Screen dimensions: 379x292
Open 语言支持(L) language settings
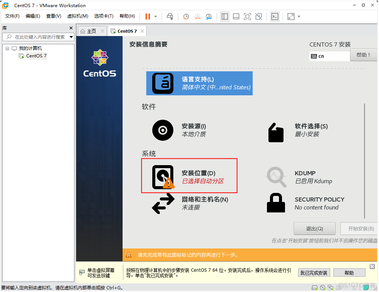tap(199, 83)
